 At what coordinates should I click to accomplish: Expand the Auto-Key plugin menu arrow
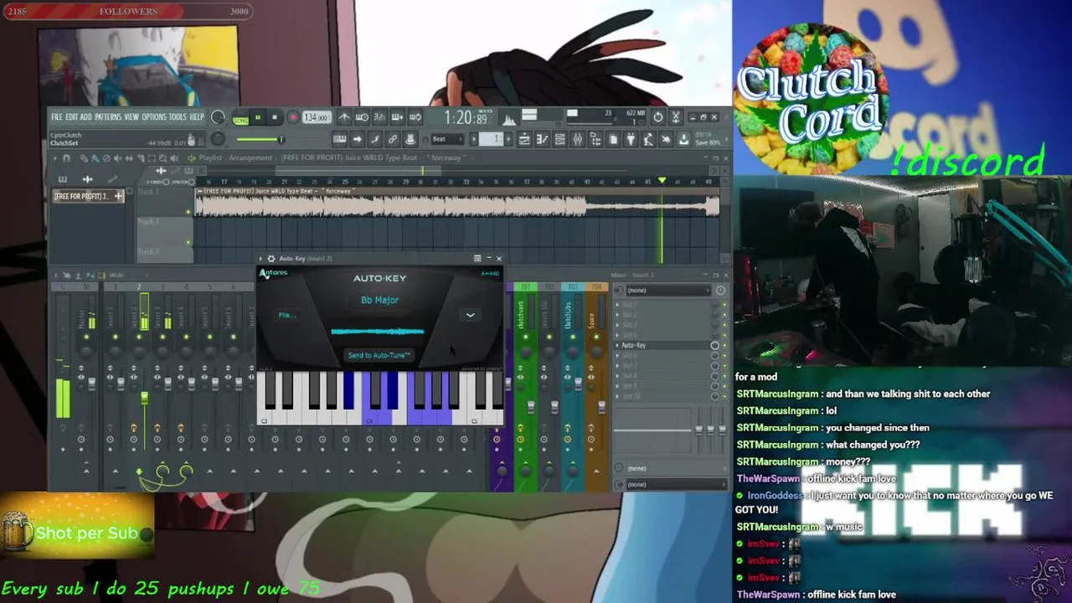(x=260, y=258)
